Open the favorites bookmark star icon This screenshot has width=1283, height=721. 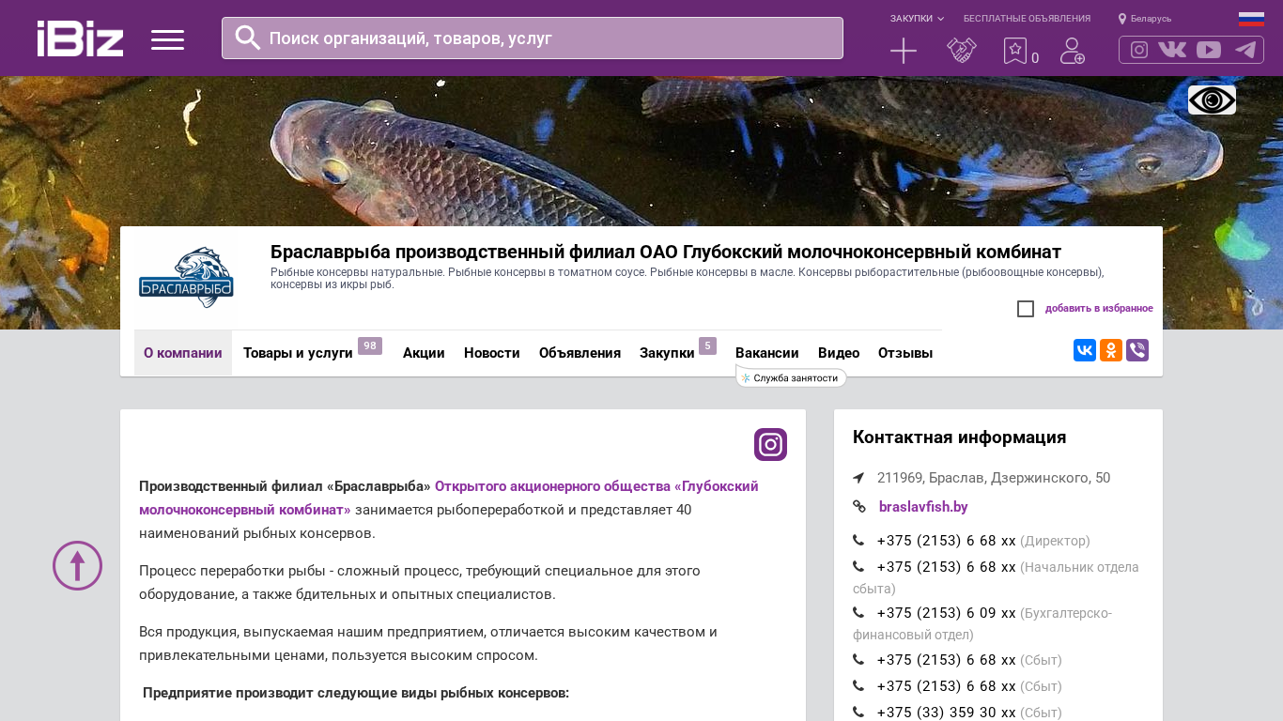[1015, 51]
